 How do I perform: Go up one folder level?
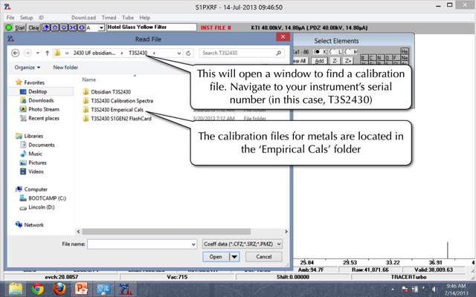click(x=47, y=53)
